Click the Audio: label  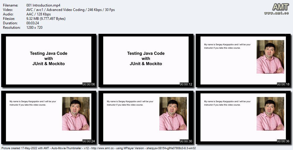8,14
